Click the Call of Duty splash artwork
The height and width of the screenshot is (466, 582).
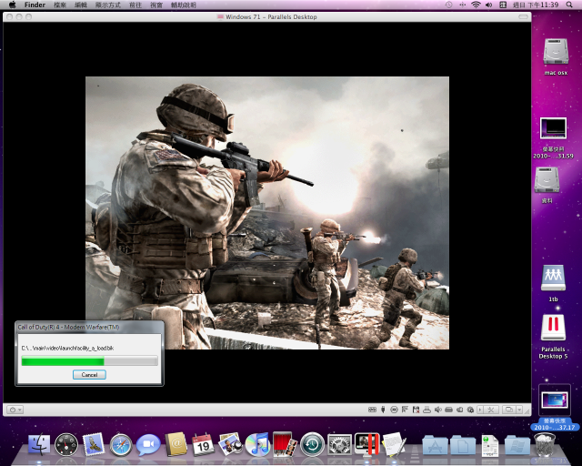(267, 213)
